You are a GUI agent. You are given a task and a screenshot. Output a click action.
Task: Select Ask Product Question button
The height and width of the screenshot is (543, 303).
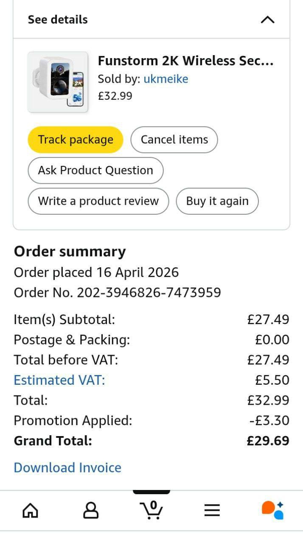coord(95,171)
